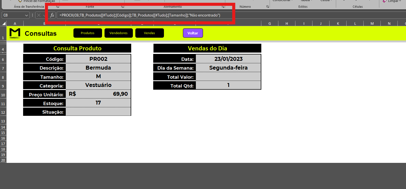This screenshot has height=189, width=406.
Task: Select the Categoria cell with Vestuário
Action: click(x=98, y=85)
